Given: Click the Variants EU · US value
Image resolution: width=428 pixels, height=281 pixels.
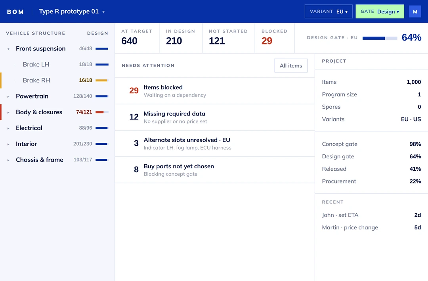Looking at the screenshot, I should tap(411, 119).
